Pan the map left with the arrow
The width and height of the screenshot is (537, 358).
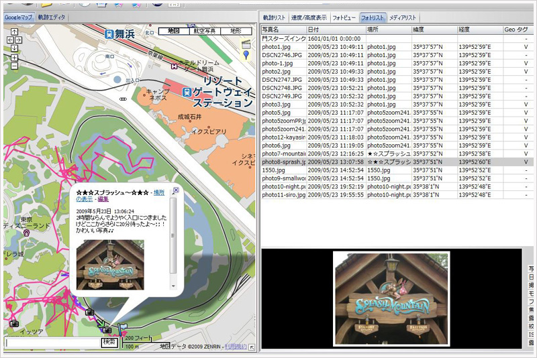(x=10, y=40)
